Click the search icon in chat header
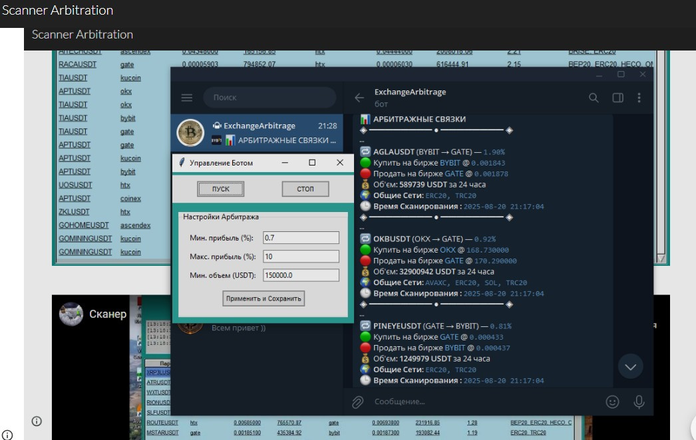The image size is (696, 440). (594, 98)
